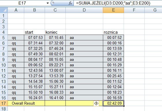
Task: Click cell with value 00:12:31
Action: pyautogui.click(x=114, y=54)
